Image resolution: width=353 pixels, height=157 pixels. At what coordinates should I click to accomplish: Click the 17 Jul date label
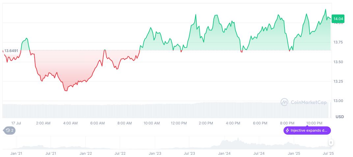[16, 123]
